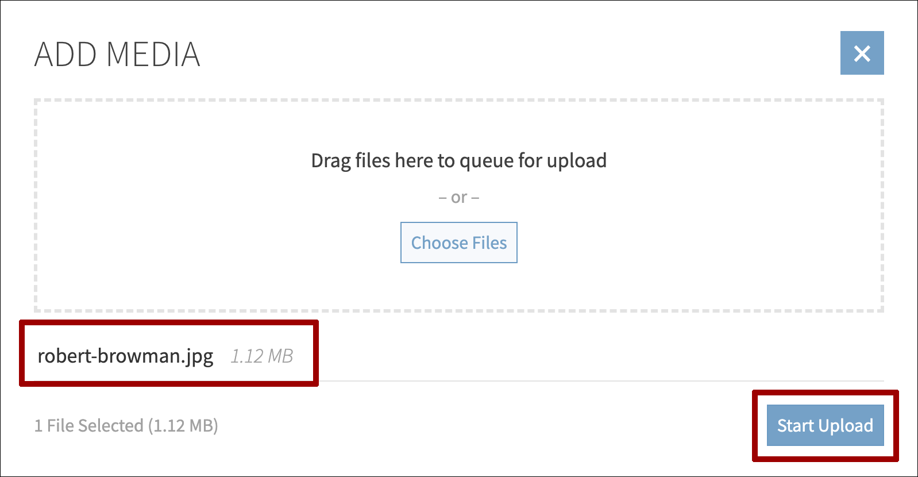This screenshot has height=477, width=918.
Task: Select the queued file name robert-browman.jpg
Action: pyautogui.click(x=126, y=356)
